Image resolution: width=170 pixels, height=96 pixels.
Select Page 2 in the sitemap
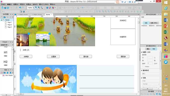click(9, 25)
